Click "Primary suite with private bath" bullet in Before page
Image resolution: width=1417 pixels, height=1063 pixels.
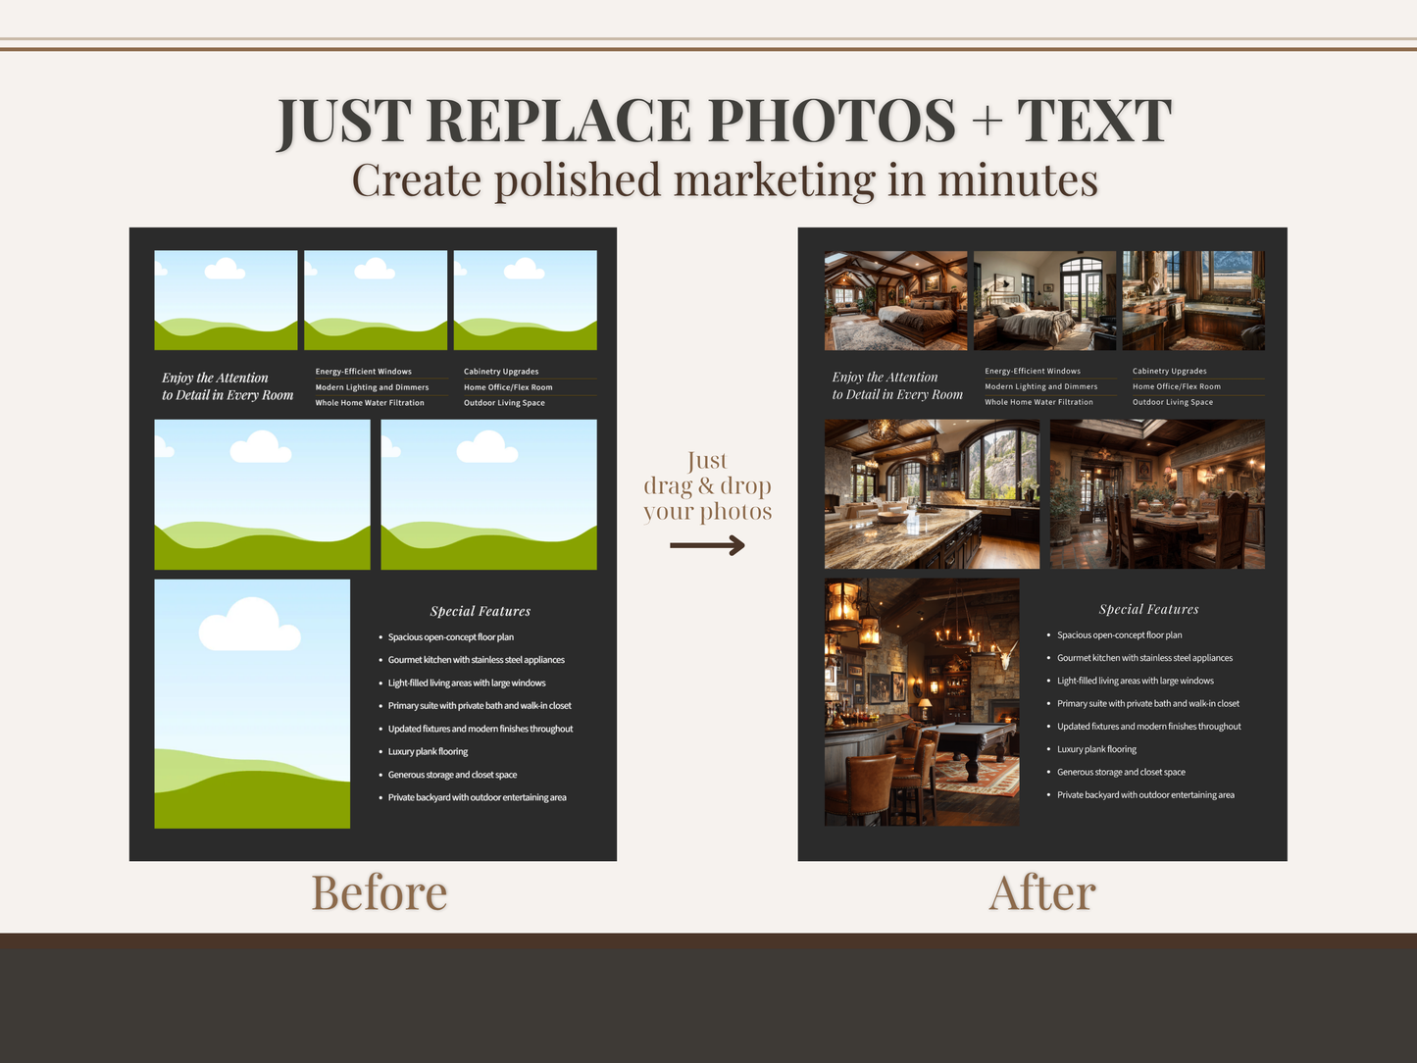tap(480, 706)
